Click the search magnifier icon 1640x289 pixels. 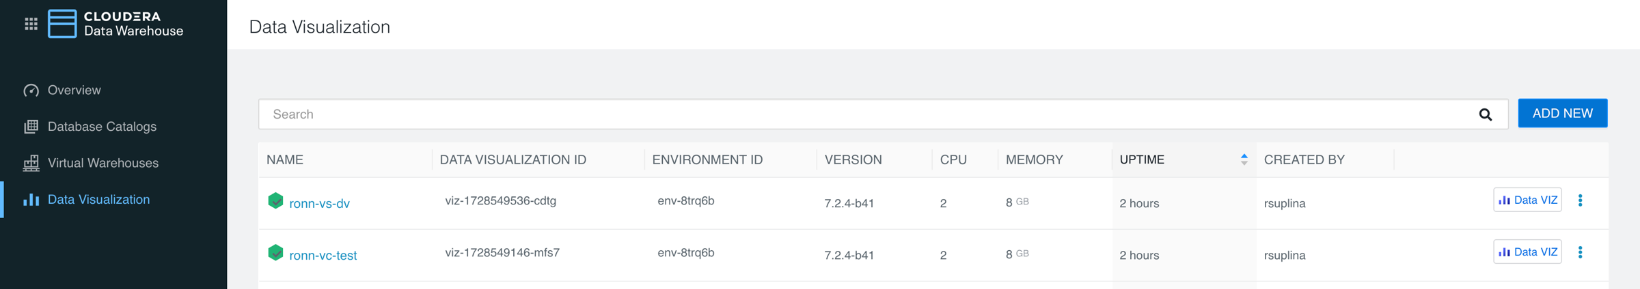1485,115
